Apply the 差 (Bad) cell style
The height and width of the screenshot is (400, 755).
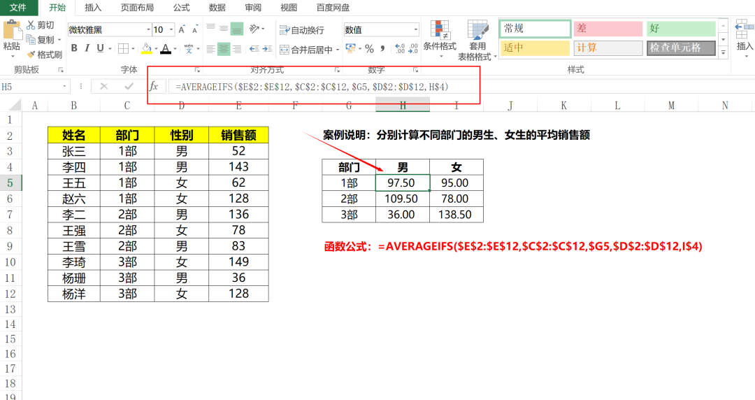pos(608,29)
